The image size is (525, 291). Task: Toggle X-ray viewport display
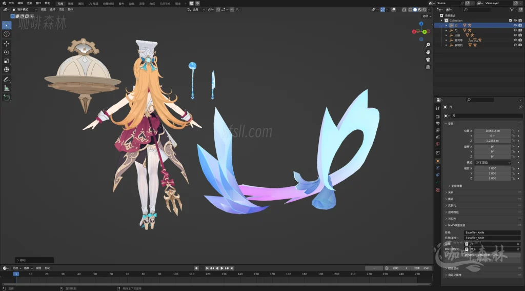(405, 10)
